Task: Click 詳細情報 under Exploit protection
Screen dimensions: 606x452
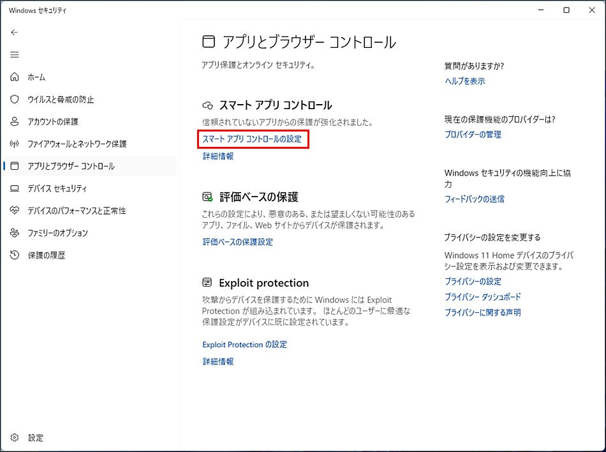Action: 218,361
